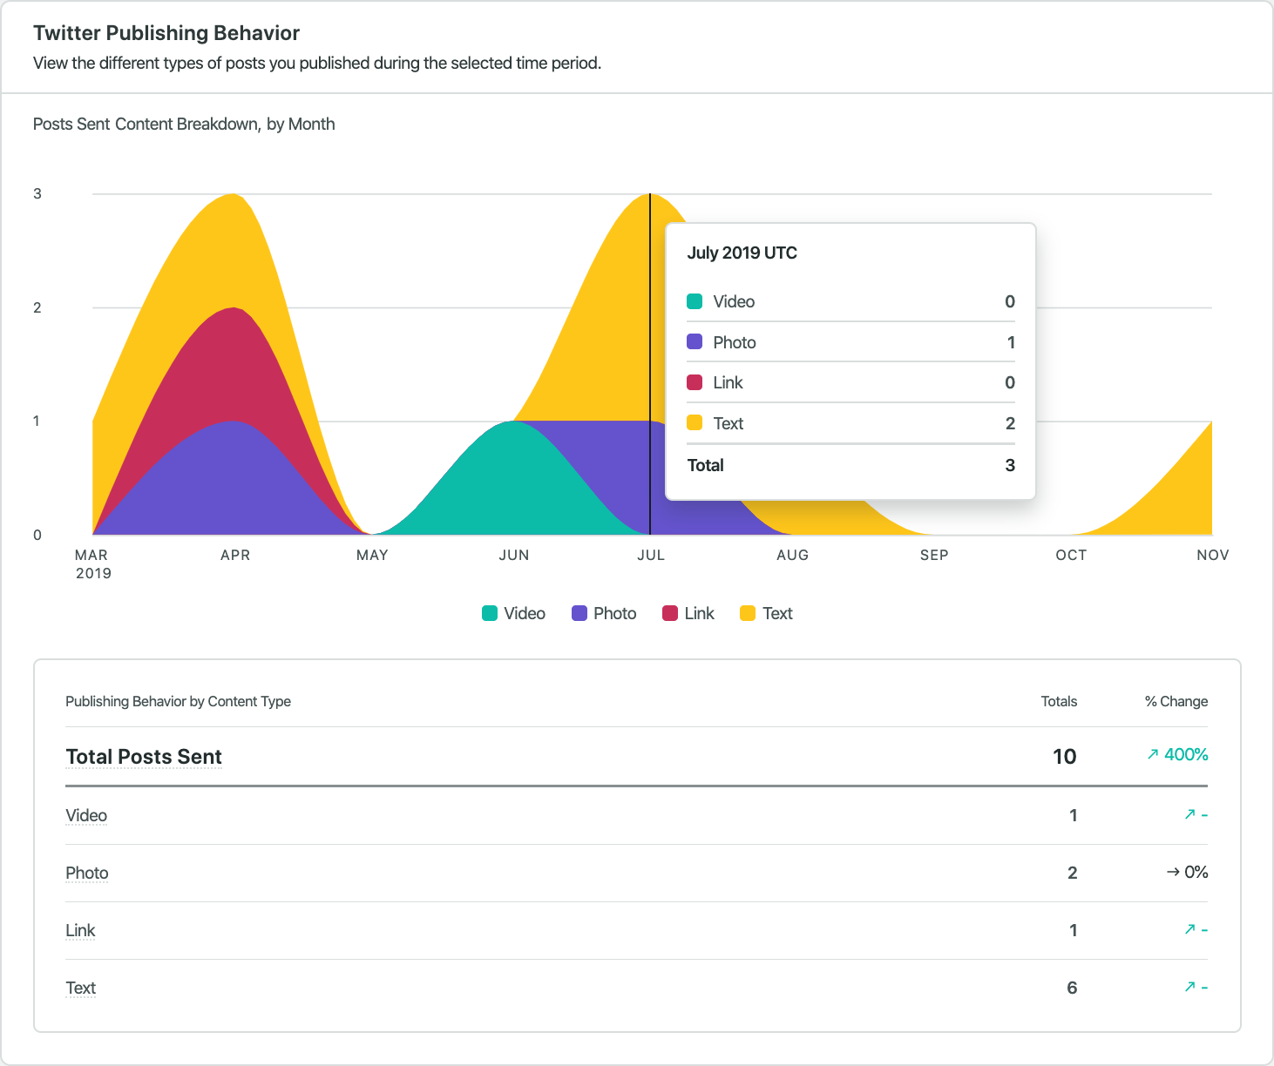This screenshot has width=1274, height=1066.
Task: Click the AUG axis label
Action: tap(793, 555)
